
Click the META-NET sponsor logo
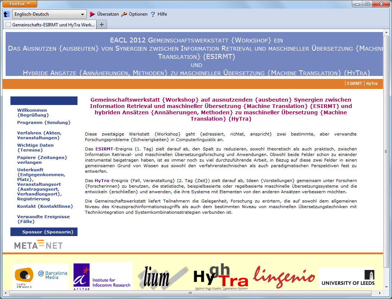click(38, 245)
